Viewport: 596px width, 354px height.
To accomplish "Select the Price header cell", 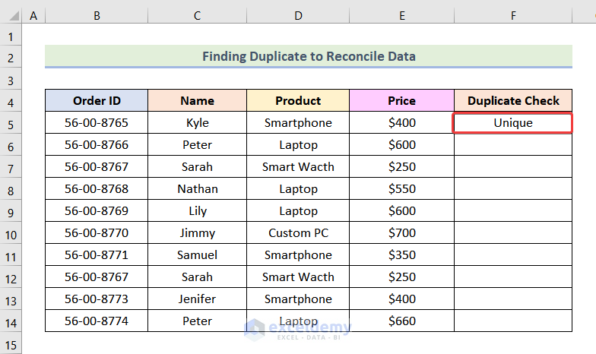I will (x=401, y=100).
